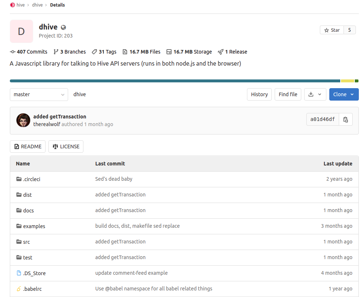The image size is (361, 297).
Task: Click the dhive project avatar D
Action: [x=21, y=31]
